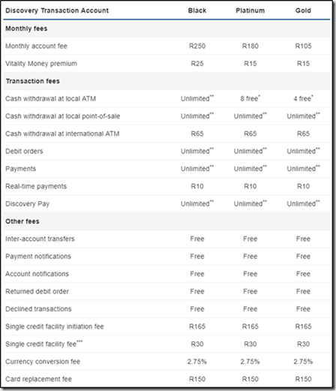Select the Monthly account fee label
The width and height of the screenshot is (336, 391).
click(x=36, y=46)
